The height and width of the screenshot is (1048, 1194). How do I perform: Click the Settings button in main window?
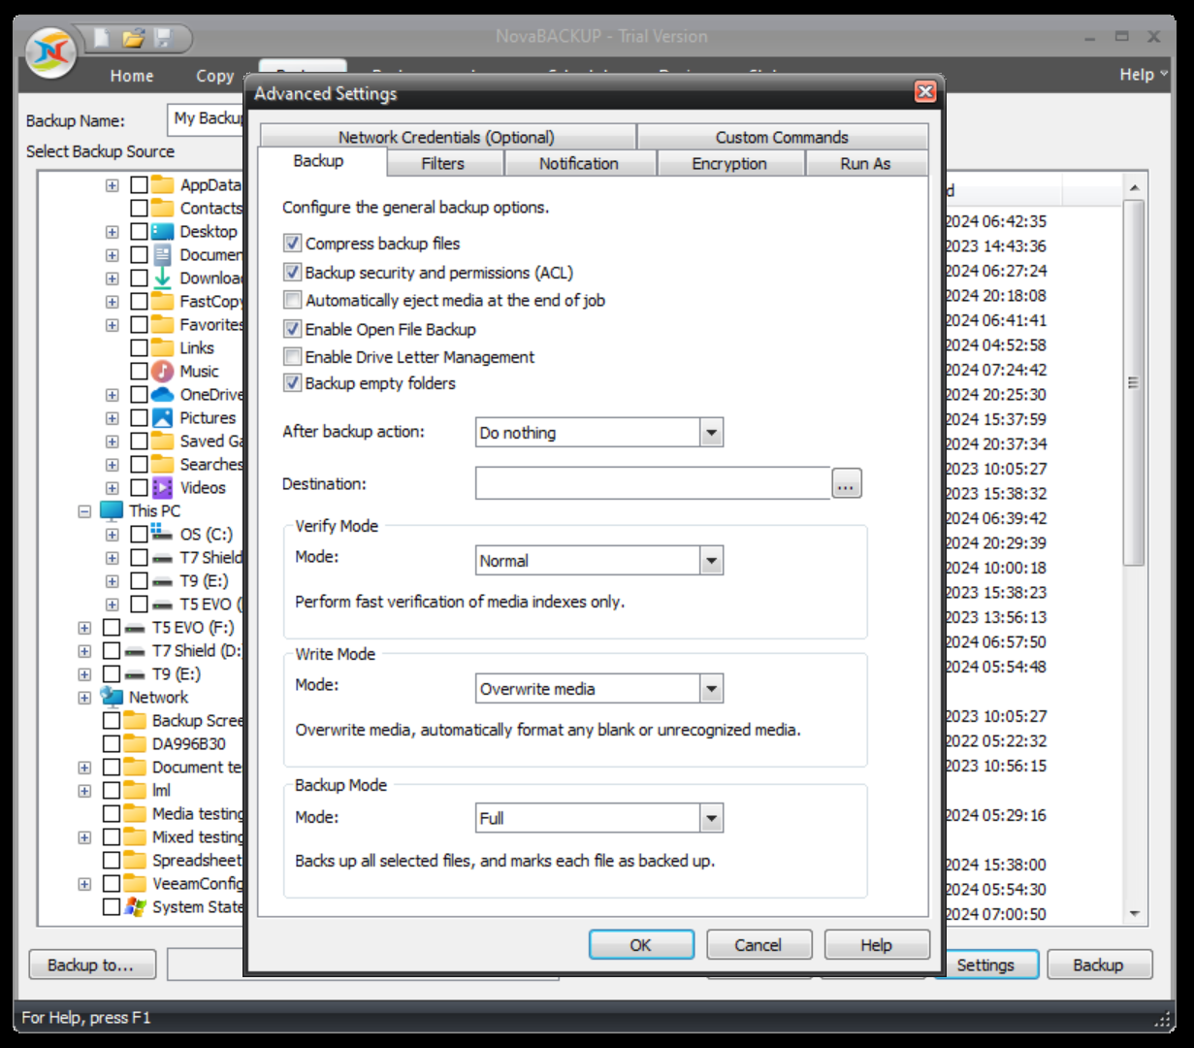tap(985, 965)
